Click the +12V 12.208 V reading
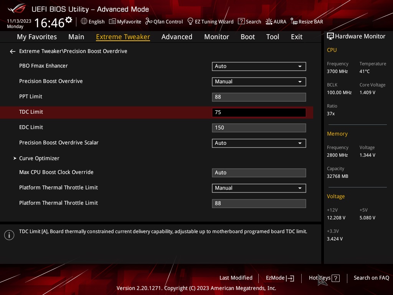 [x=336, y=218]
